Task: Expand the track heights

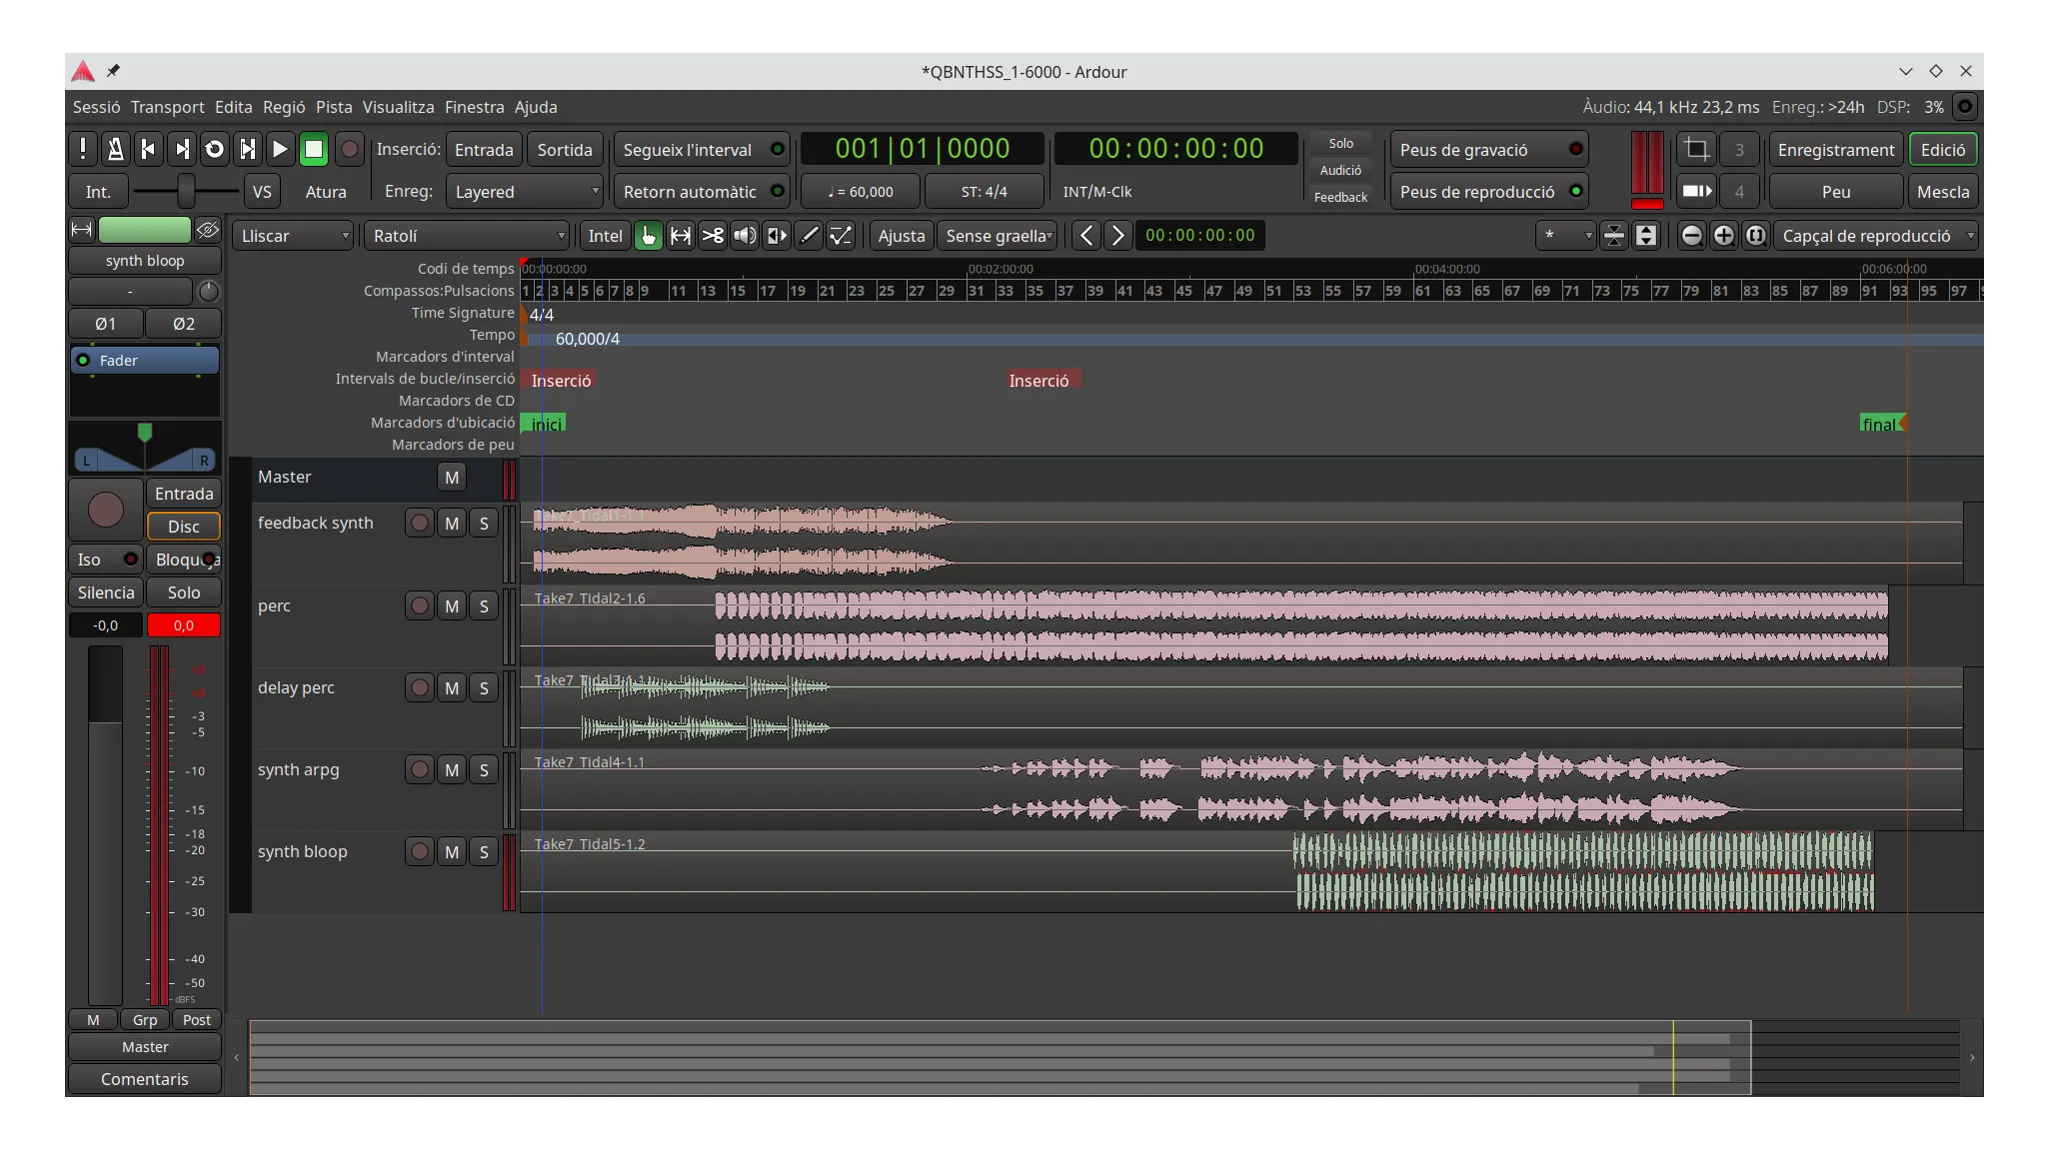Action: [1646, 236]
